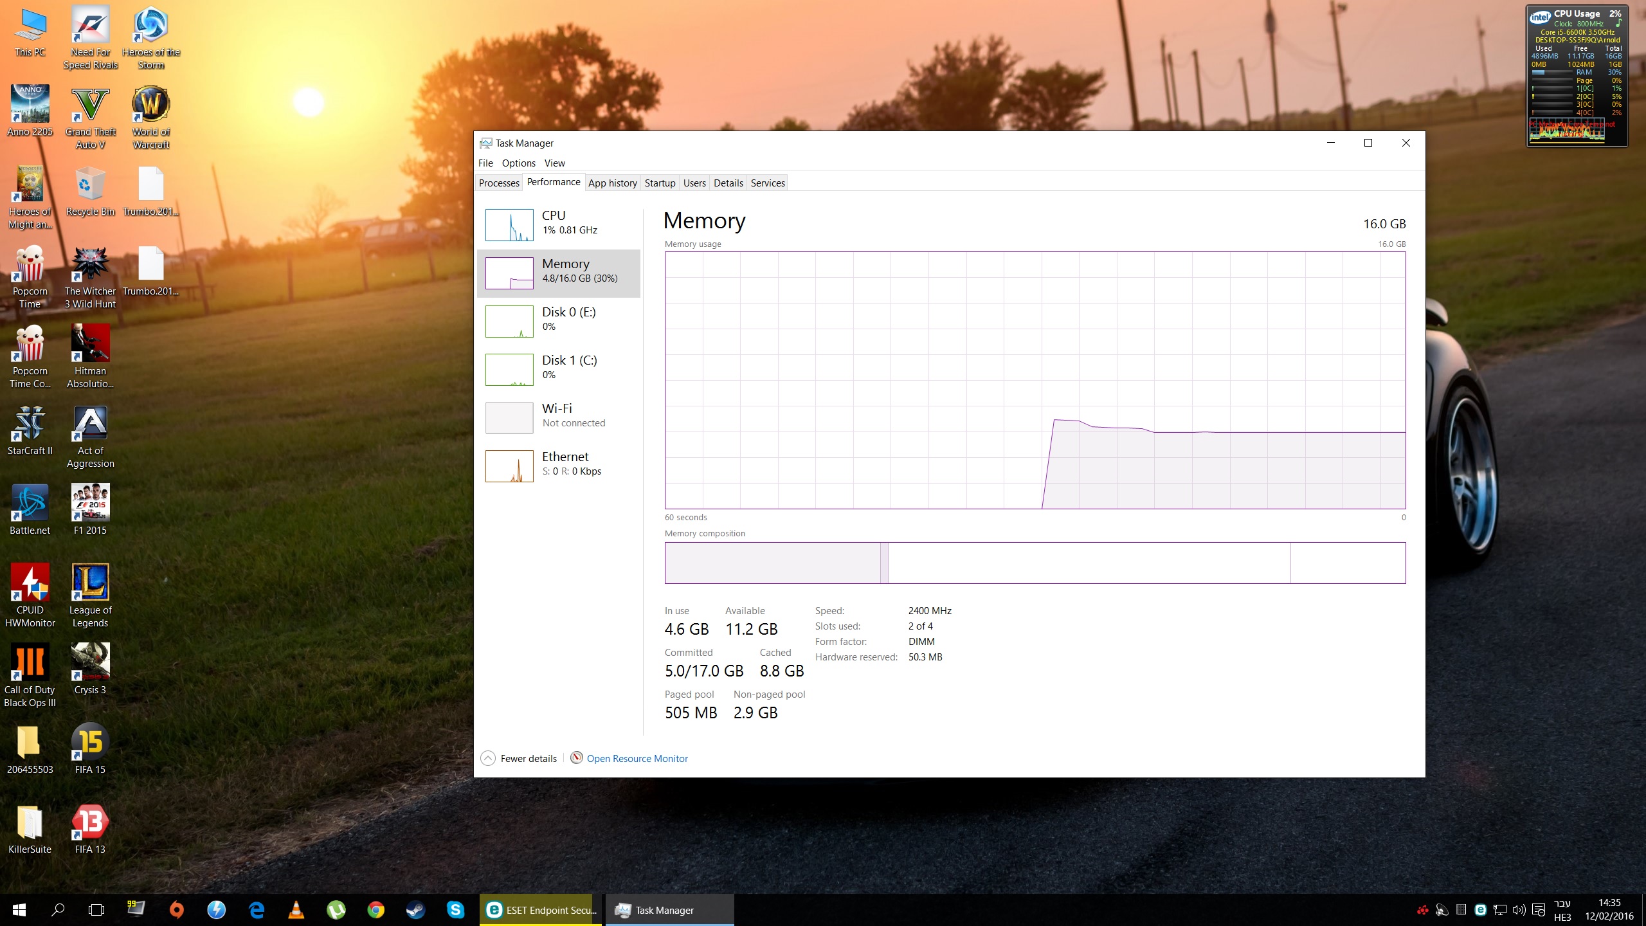This screenshot has width=1646, height=926.
Task: Select World of Warcraft shortcut
Action: pyautogui.click(x=151, y=119)
